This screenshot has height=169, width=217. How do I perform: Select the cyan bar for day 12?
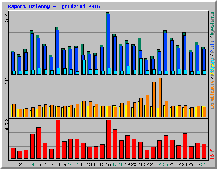coord(84,67)
